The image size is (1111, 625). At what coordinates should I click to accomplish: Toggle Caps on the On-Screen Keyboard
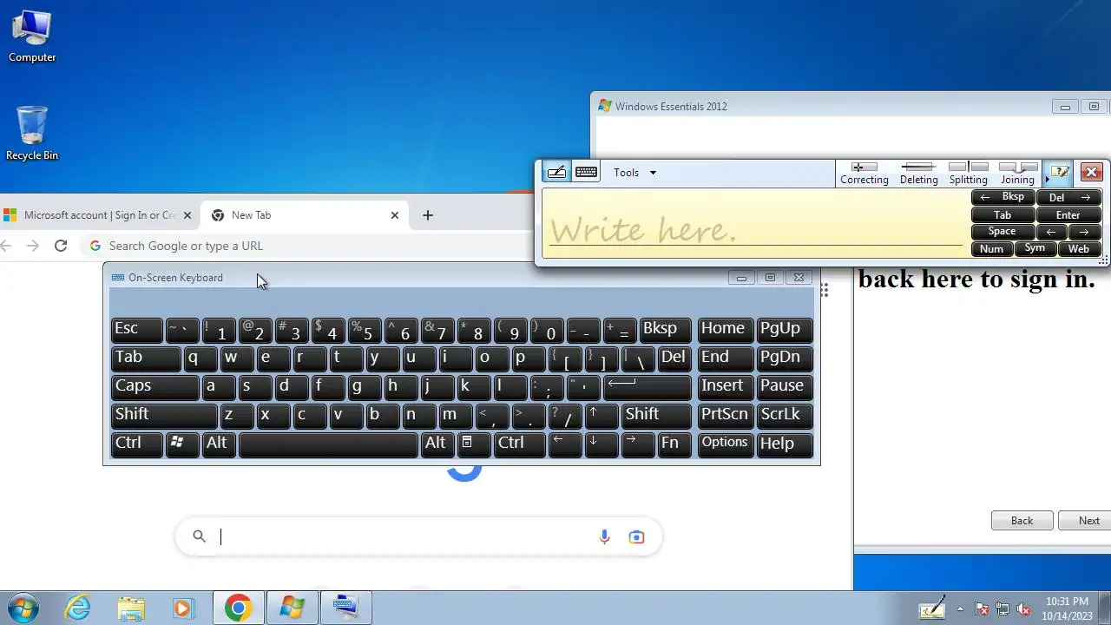(x=155, y=386)
